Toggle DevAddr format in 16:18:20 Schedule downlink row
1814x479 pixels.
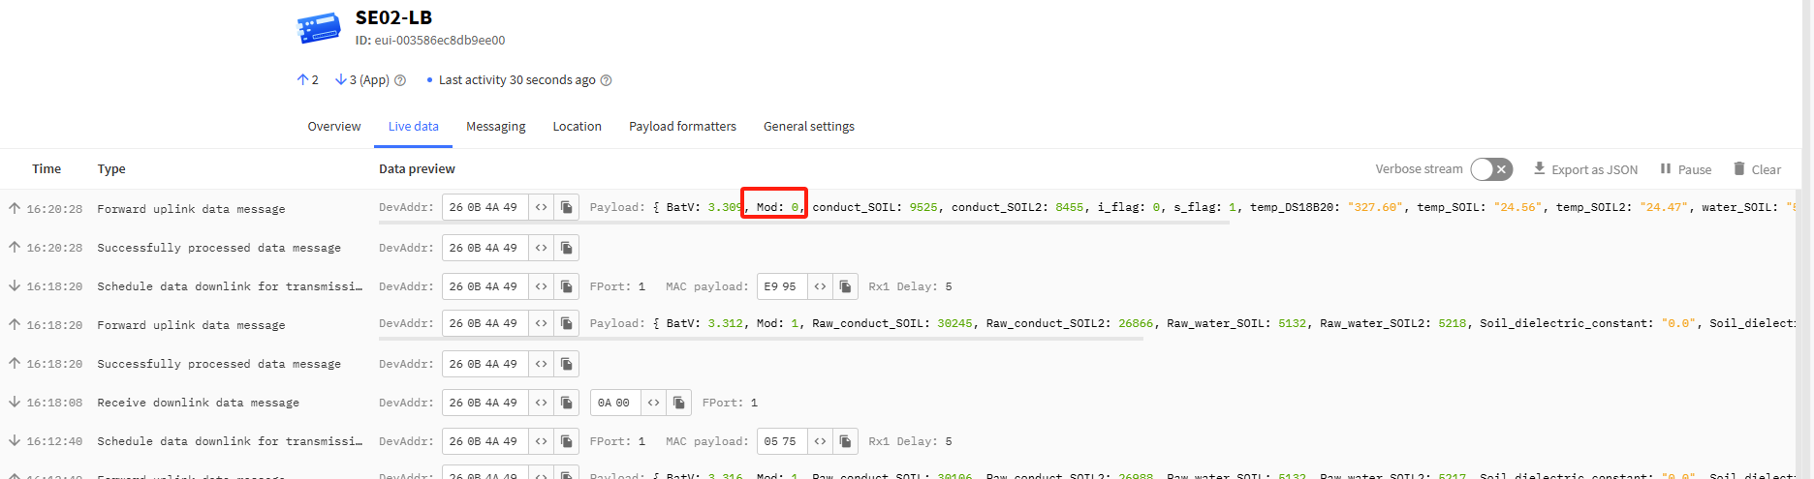(x=541, y=286)
